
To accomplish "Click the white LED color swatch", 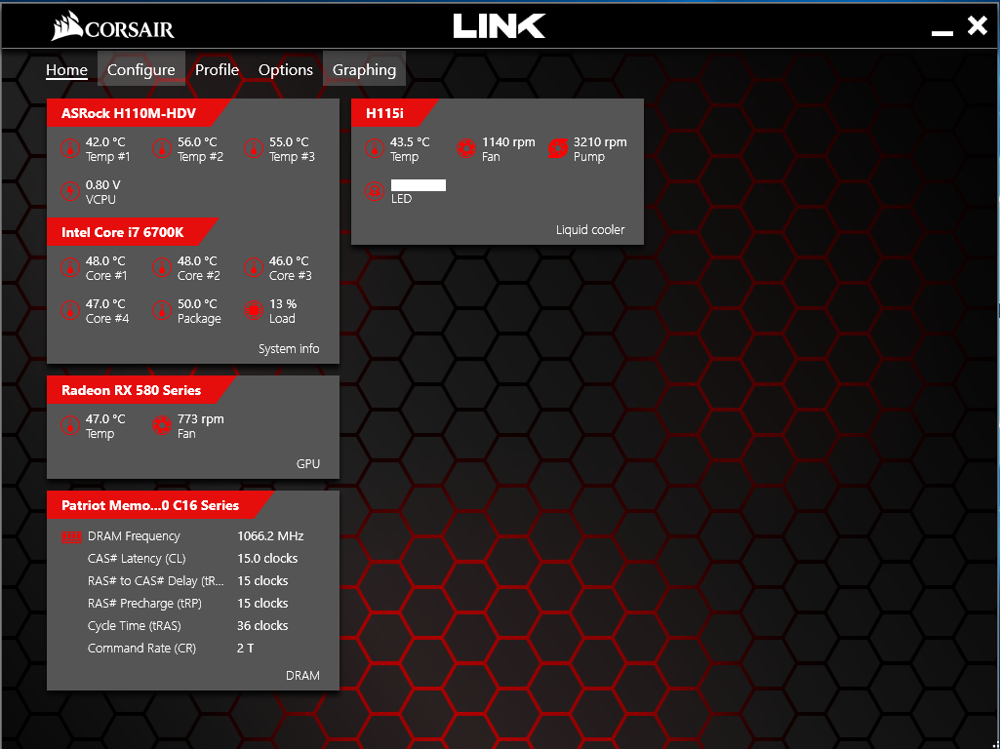I will click(x=419, y=185).
